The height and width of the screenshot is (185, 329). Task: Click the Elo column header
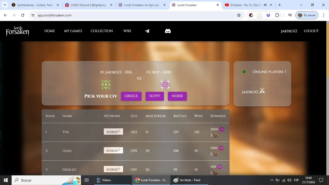point(134,116)
